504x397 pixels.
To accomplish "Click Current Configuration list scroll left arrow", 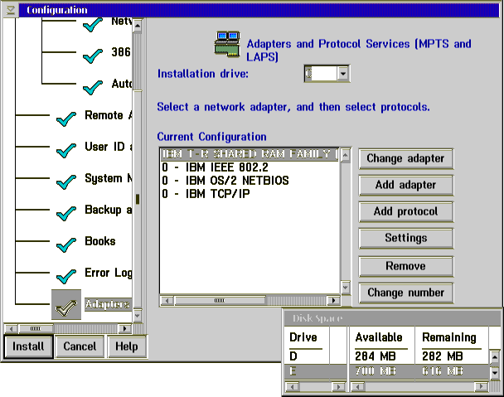I will point(167,301).
